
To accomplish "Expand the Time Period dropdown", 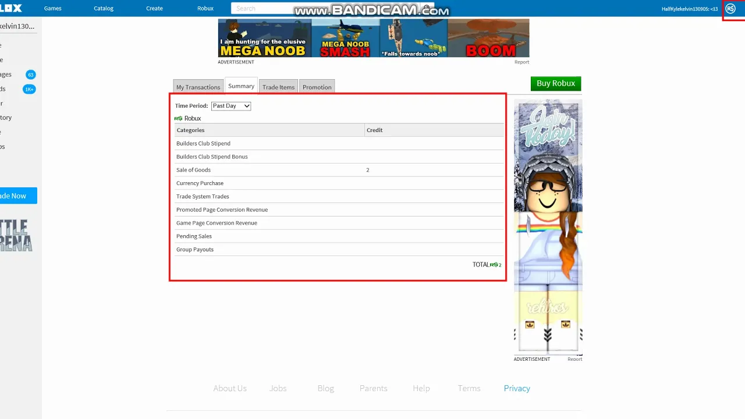I will (x=231, y=106).
